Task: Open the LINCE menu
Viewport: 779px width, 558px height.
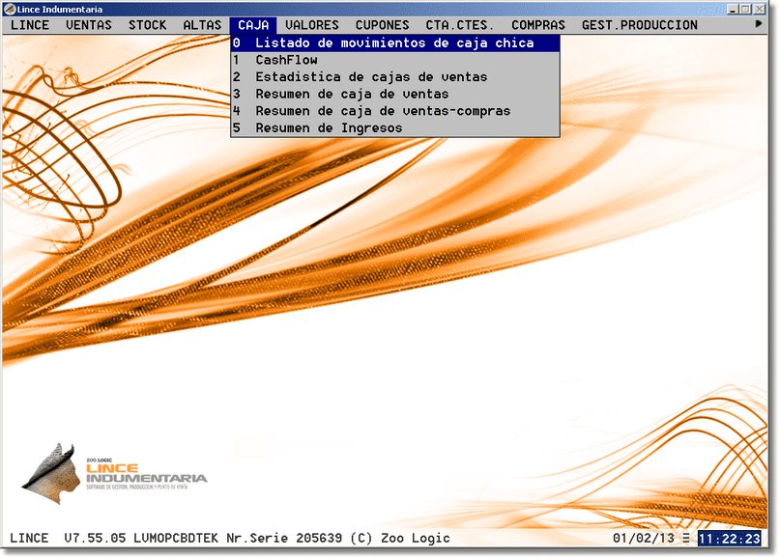Action: 30,25
